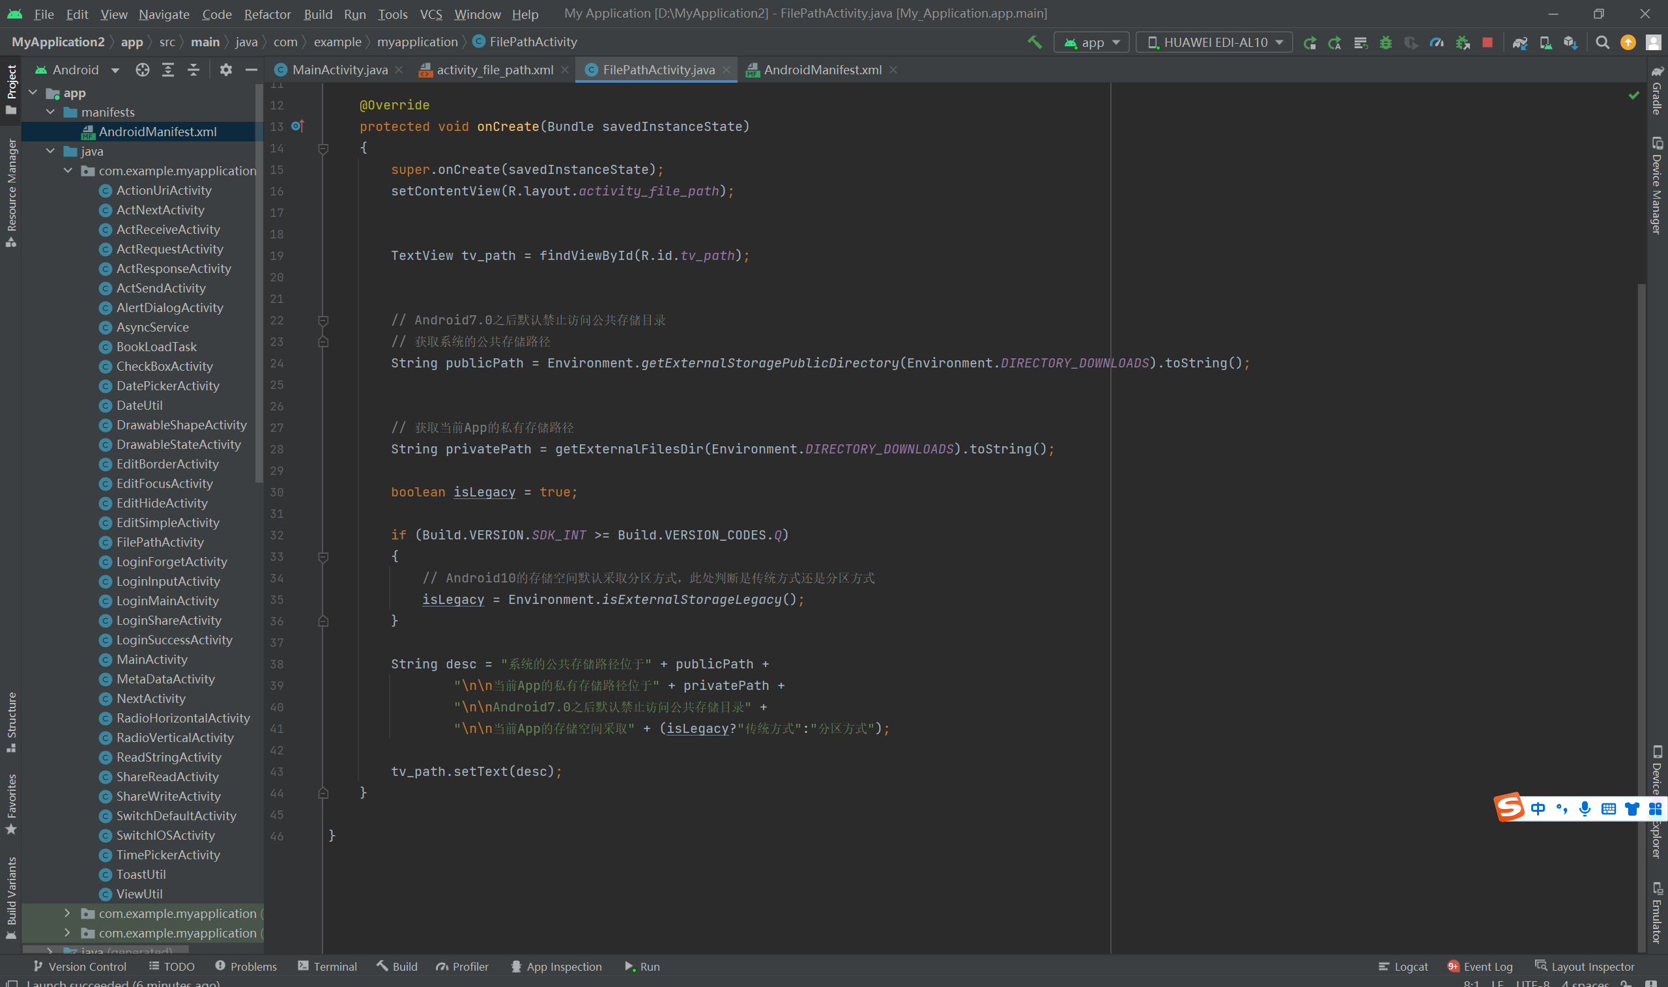
Task: Click the Search Everywhere magnifier
Action: (1602, 42)
